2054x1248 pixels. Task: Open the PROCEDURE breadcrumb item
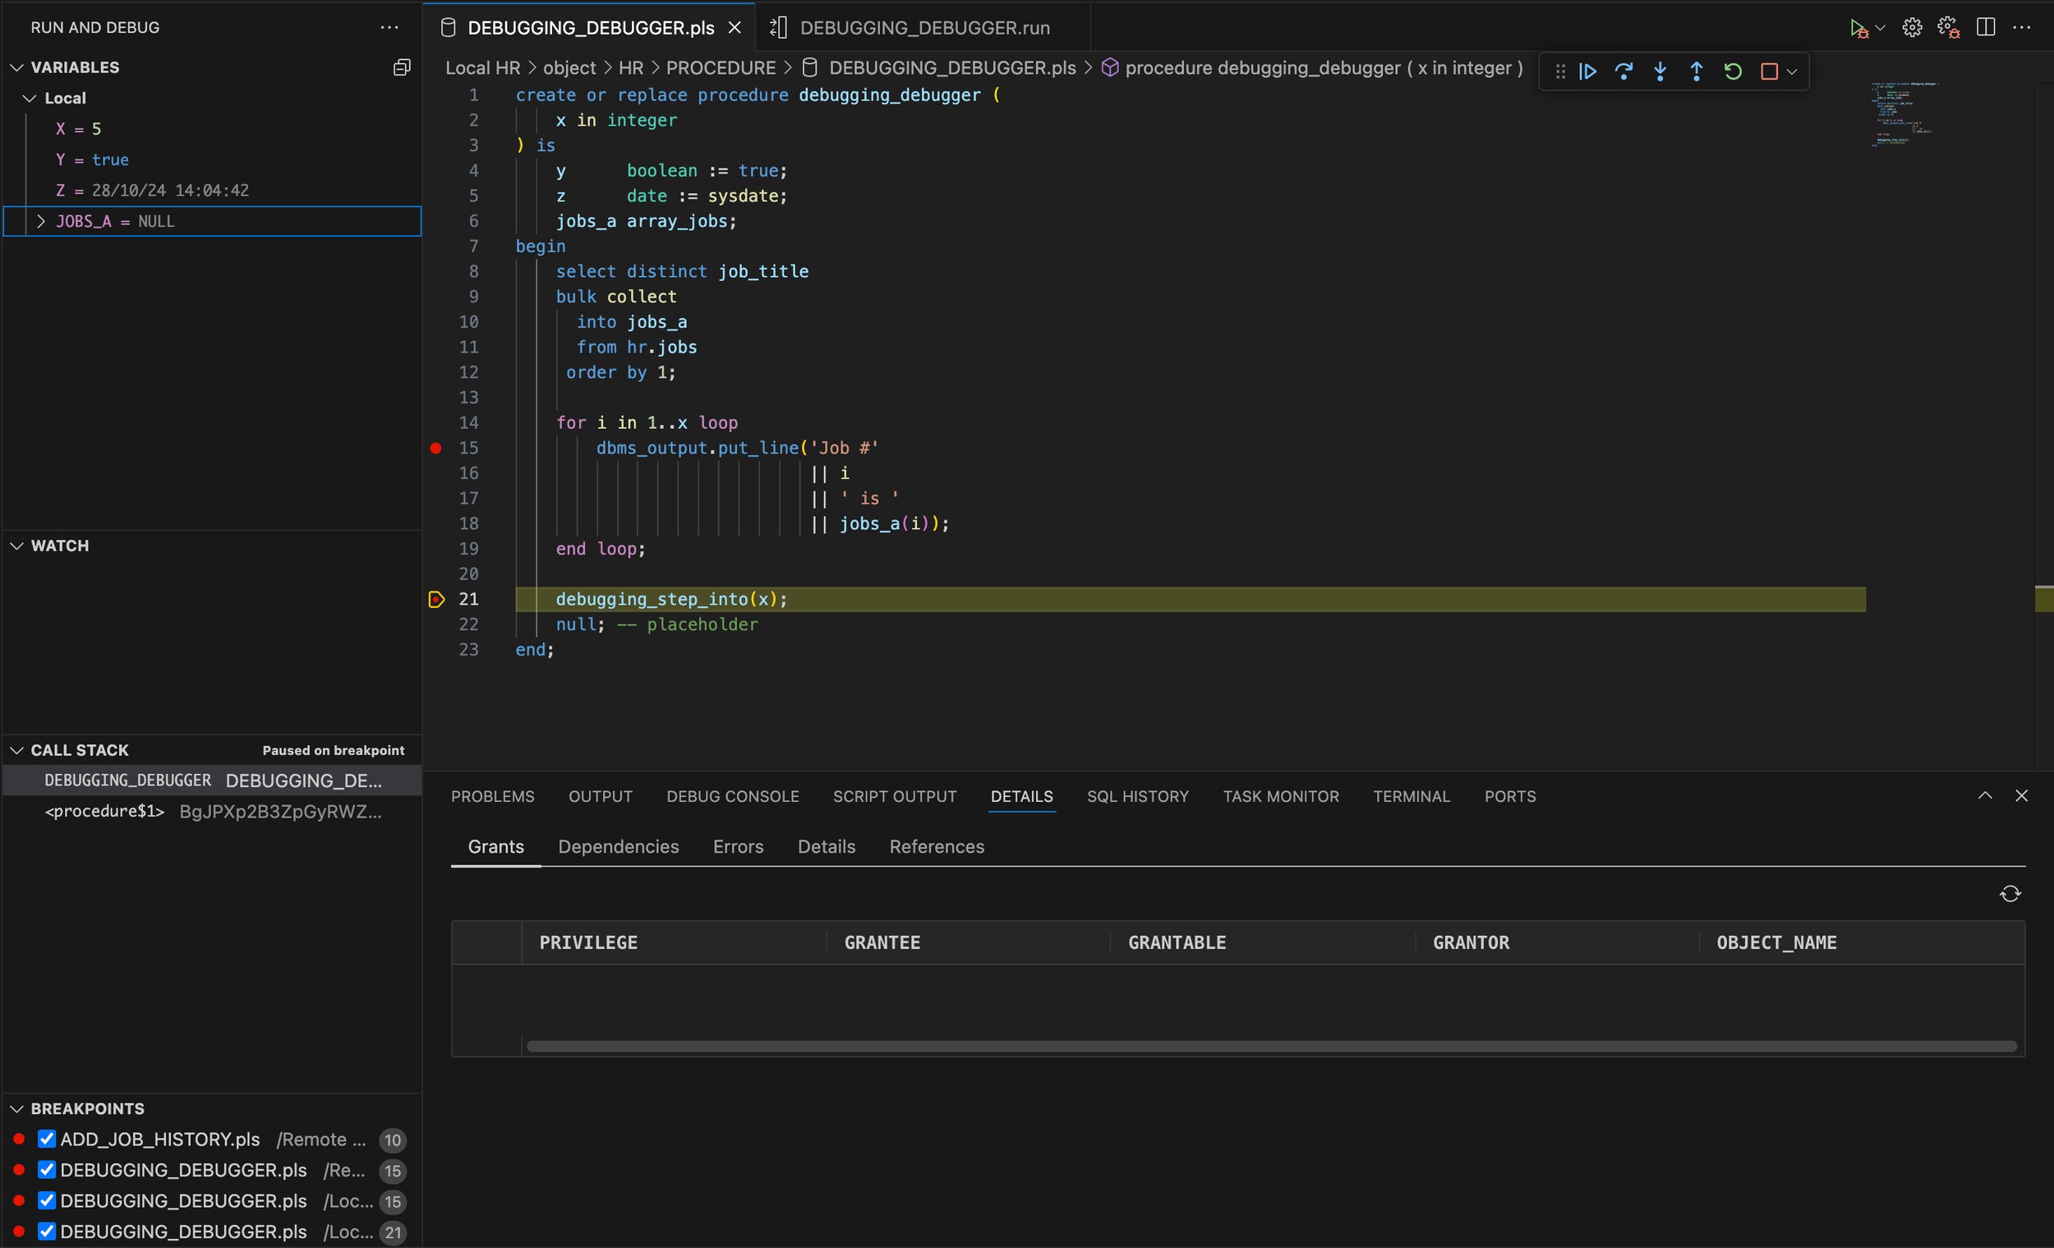(x=722, y=67)
